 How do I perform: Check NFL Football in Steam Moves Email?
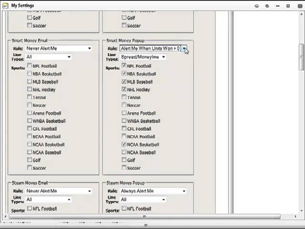(x=30, y=208)
